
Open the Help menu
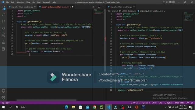[54, 2]
